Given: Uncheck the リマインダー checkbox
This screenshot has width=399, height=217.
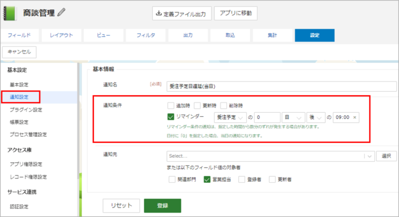Looking at the screenshot, I should tap(171, 117).
